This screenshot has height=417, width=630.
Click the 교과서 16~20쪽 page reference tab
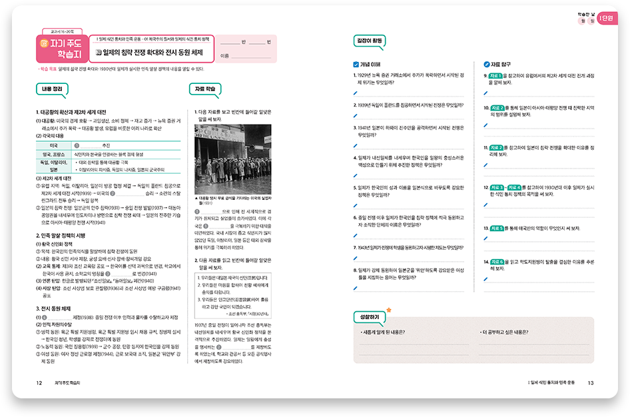coord(63,32)
